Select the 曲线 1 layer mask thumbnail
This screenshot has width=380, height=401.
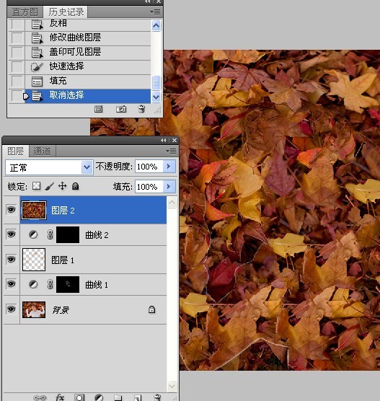[x=68, y=284]
